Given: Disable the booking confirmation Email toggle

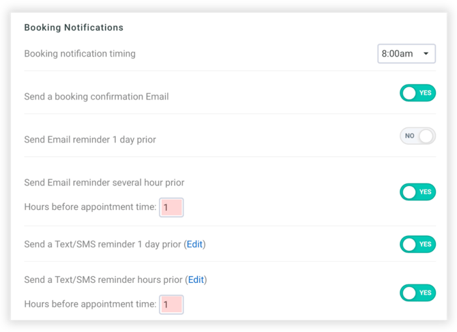Looking at the screenshot, I should 417,93.
